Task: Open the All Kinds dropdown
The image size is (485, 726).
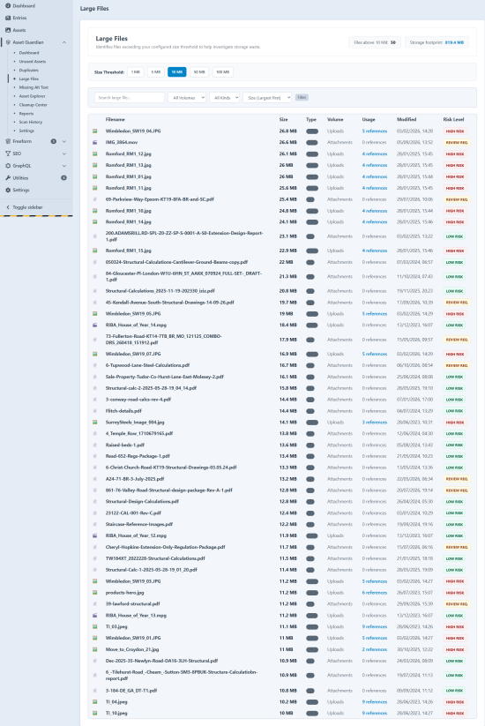Action: [x=225, y=98]
